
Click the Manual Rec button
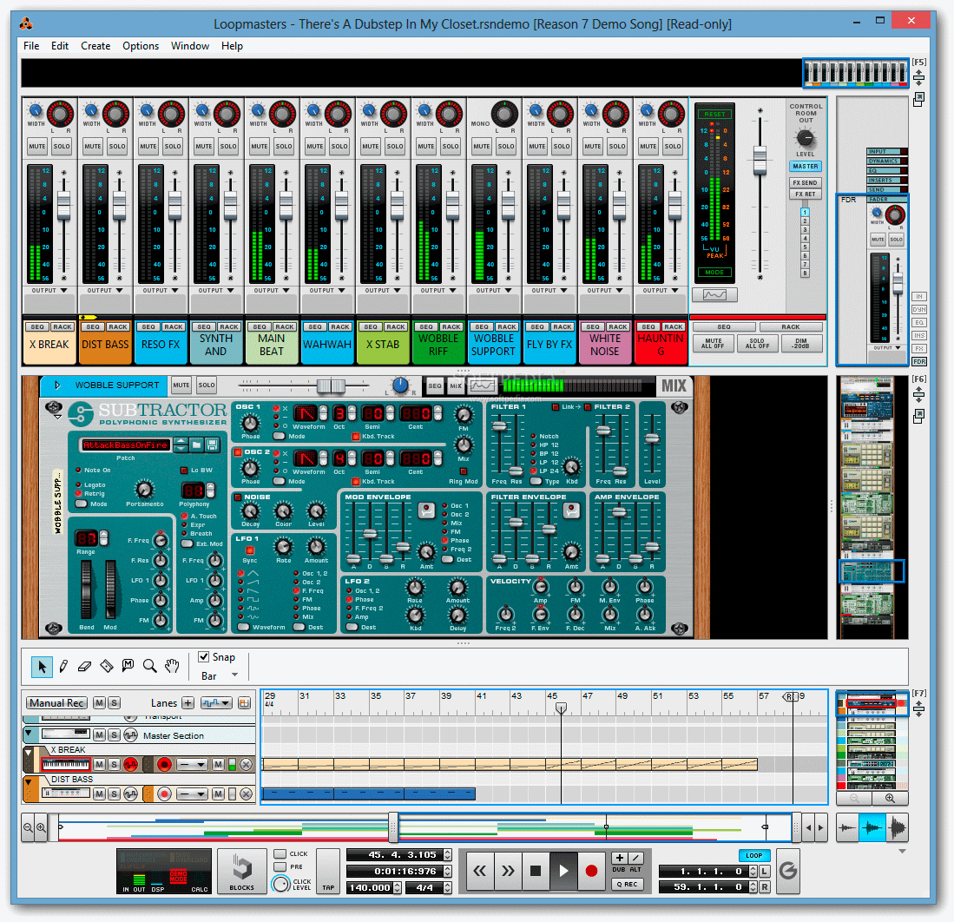[x=56, y=702]
